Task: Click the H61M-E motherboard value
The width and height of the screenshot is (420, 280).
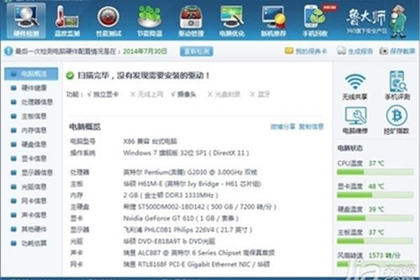Action: 192,184
